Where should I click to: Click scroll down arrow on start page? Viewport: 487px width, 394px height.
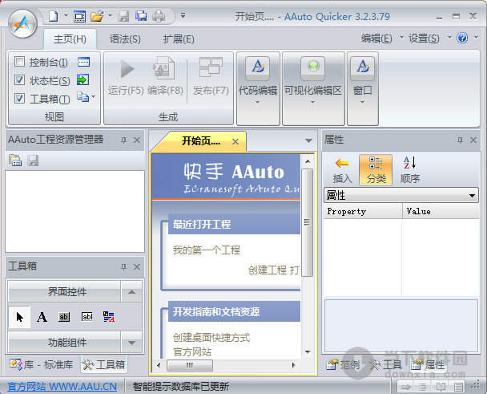pos(308,352)
